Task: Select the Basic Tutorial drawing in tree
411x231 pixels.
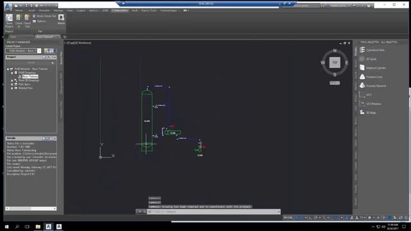Action: (x=30, y=76)
